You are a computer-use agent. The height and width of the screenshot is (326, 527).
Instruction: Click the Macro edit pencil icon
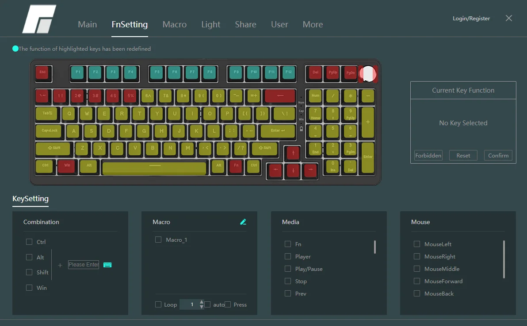coord(243,222)
